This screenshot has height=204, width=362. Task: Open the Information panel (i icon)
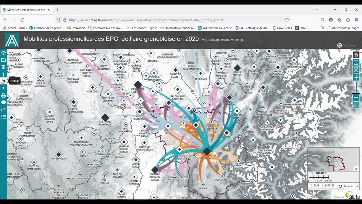coord(3,74)
